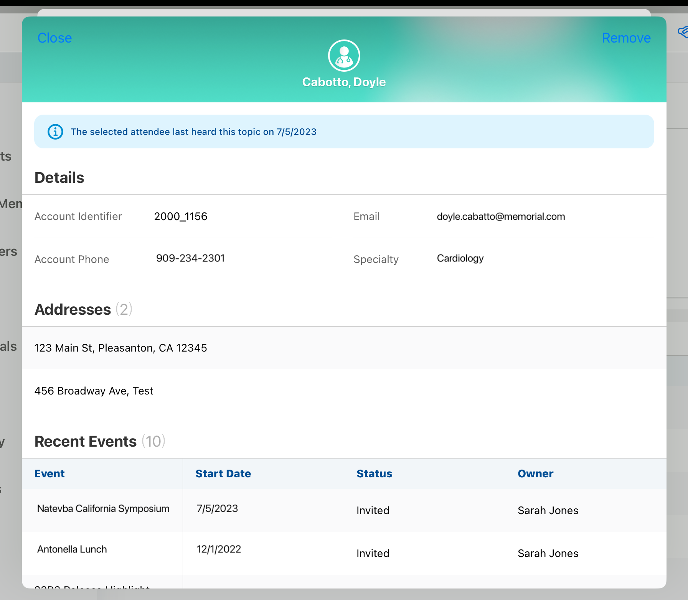This screenshot has width=688, height=600.
Task: Tap the 909-234-2301 phone number
Action: click(190, 258)
